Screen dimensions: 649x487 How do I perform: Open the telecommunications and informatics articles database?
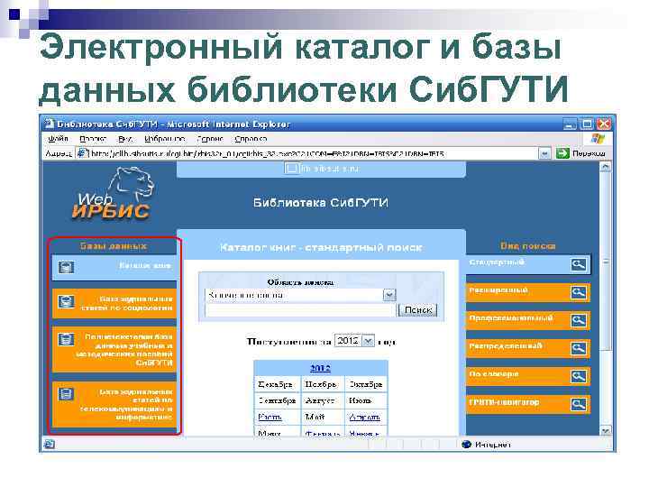[x=114, y=405]
